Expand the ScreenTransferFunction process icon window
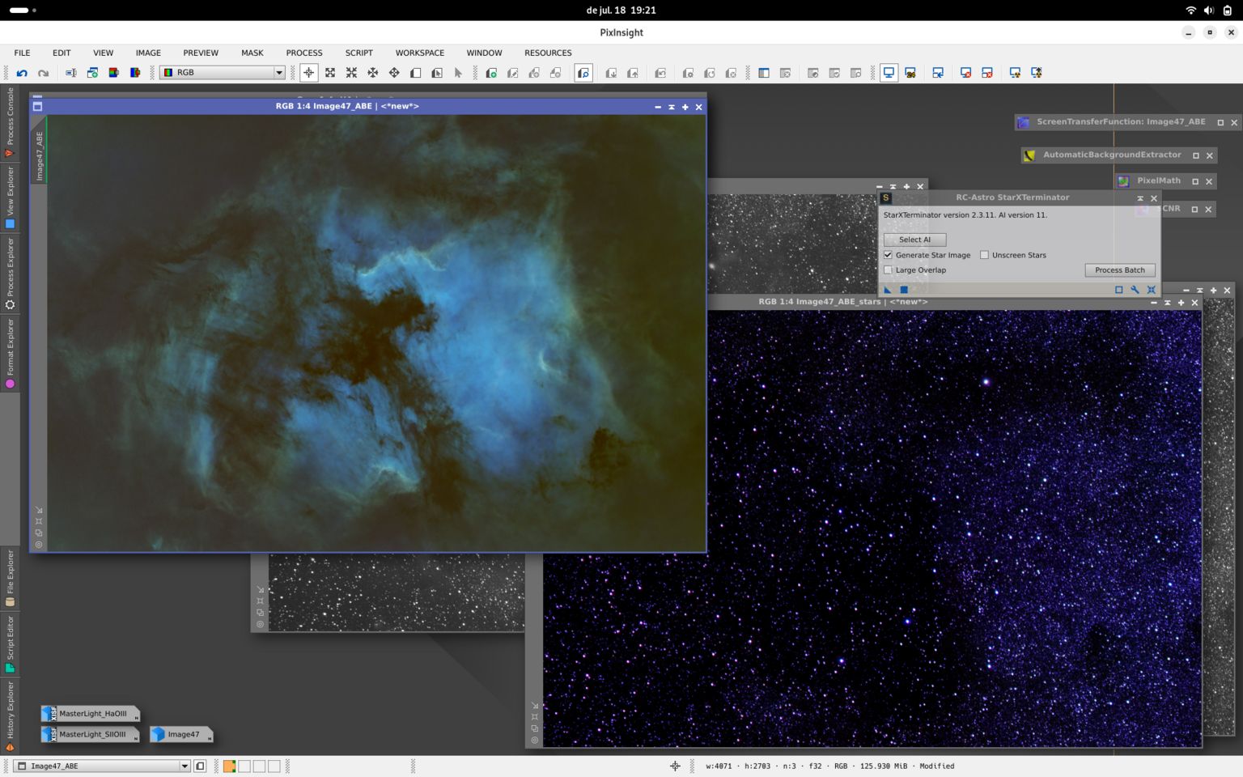The image size is (1243, 777). 1220,122
